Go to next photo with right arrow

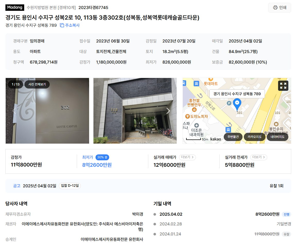tap(168, 111)
